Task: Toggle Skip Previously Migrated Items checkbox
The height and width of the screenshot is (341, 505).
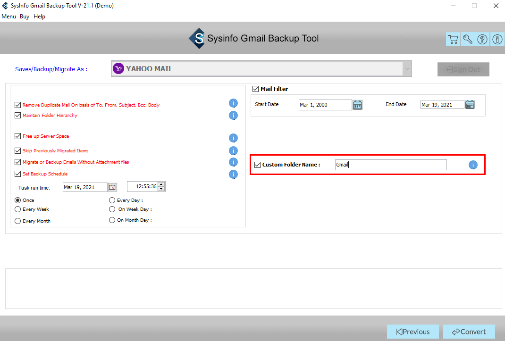Action: click(x=18, y=151)
